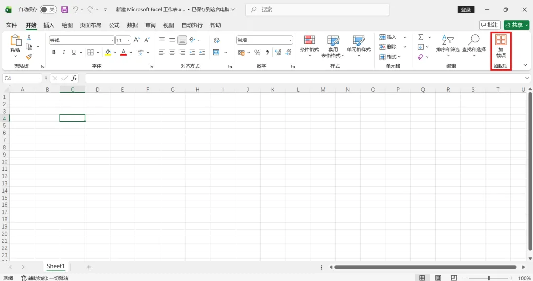The width and height of the screenshot is (533, 281).
Task: Toggle bottom align button
Action: pos(182,40)
